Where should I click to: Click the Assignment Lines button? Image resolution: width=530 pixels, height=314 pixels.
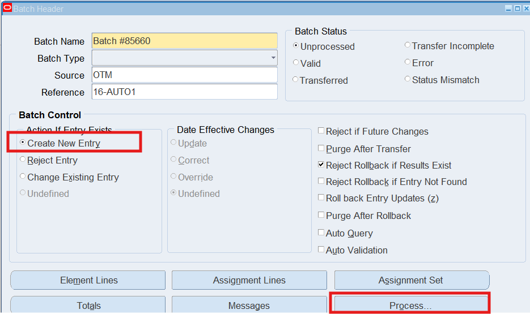tap(249, 280)
